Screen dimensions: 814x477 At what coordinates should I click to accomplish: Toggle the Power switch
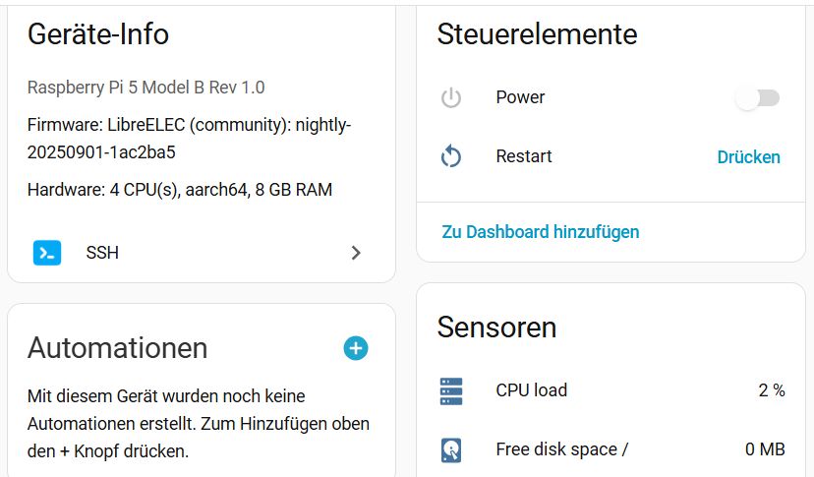point(758,97)
